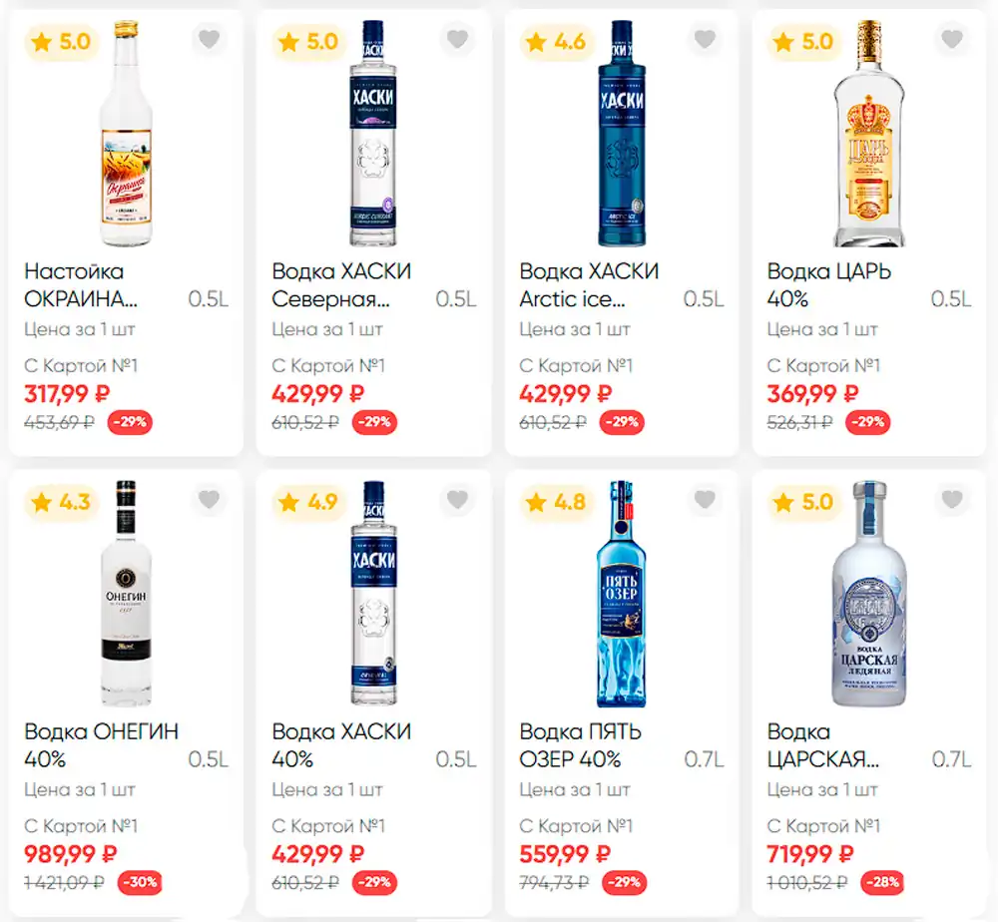The width and height of the screenshot is (998, 922).
Task: Add Водка ХАСКИ Северная to favorites
Action: click(457, 40)
